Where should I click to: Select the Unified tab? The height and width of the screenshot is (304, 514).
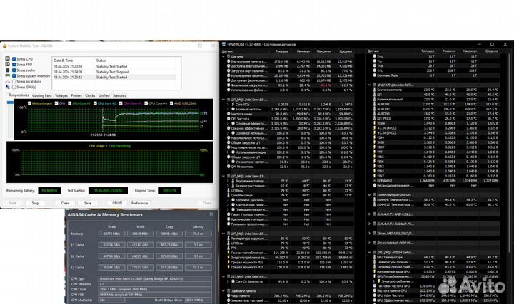(x=104, y=96)
